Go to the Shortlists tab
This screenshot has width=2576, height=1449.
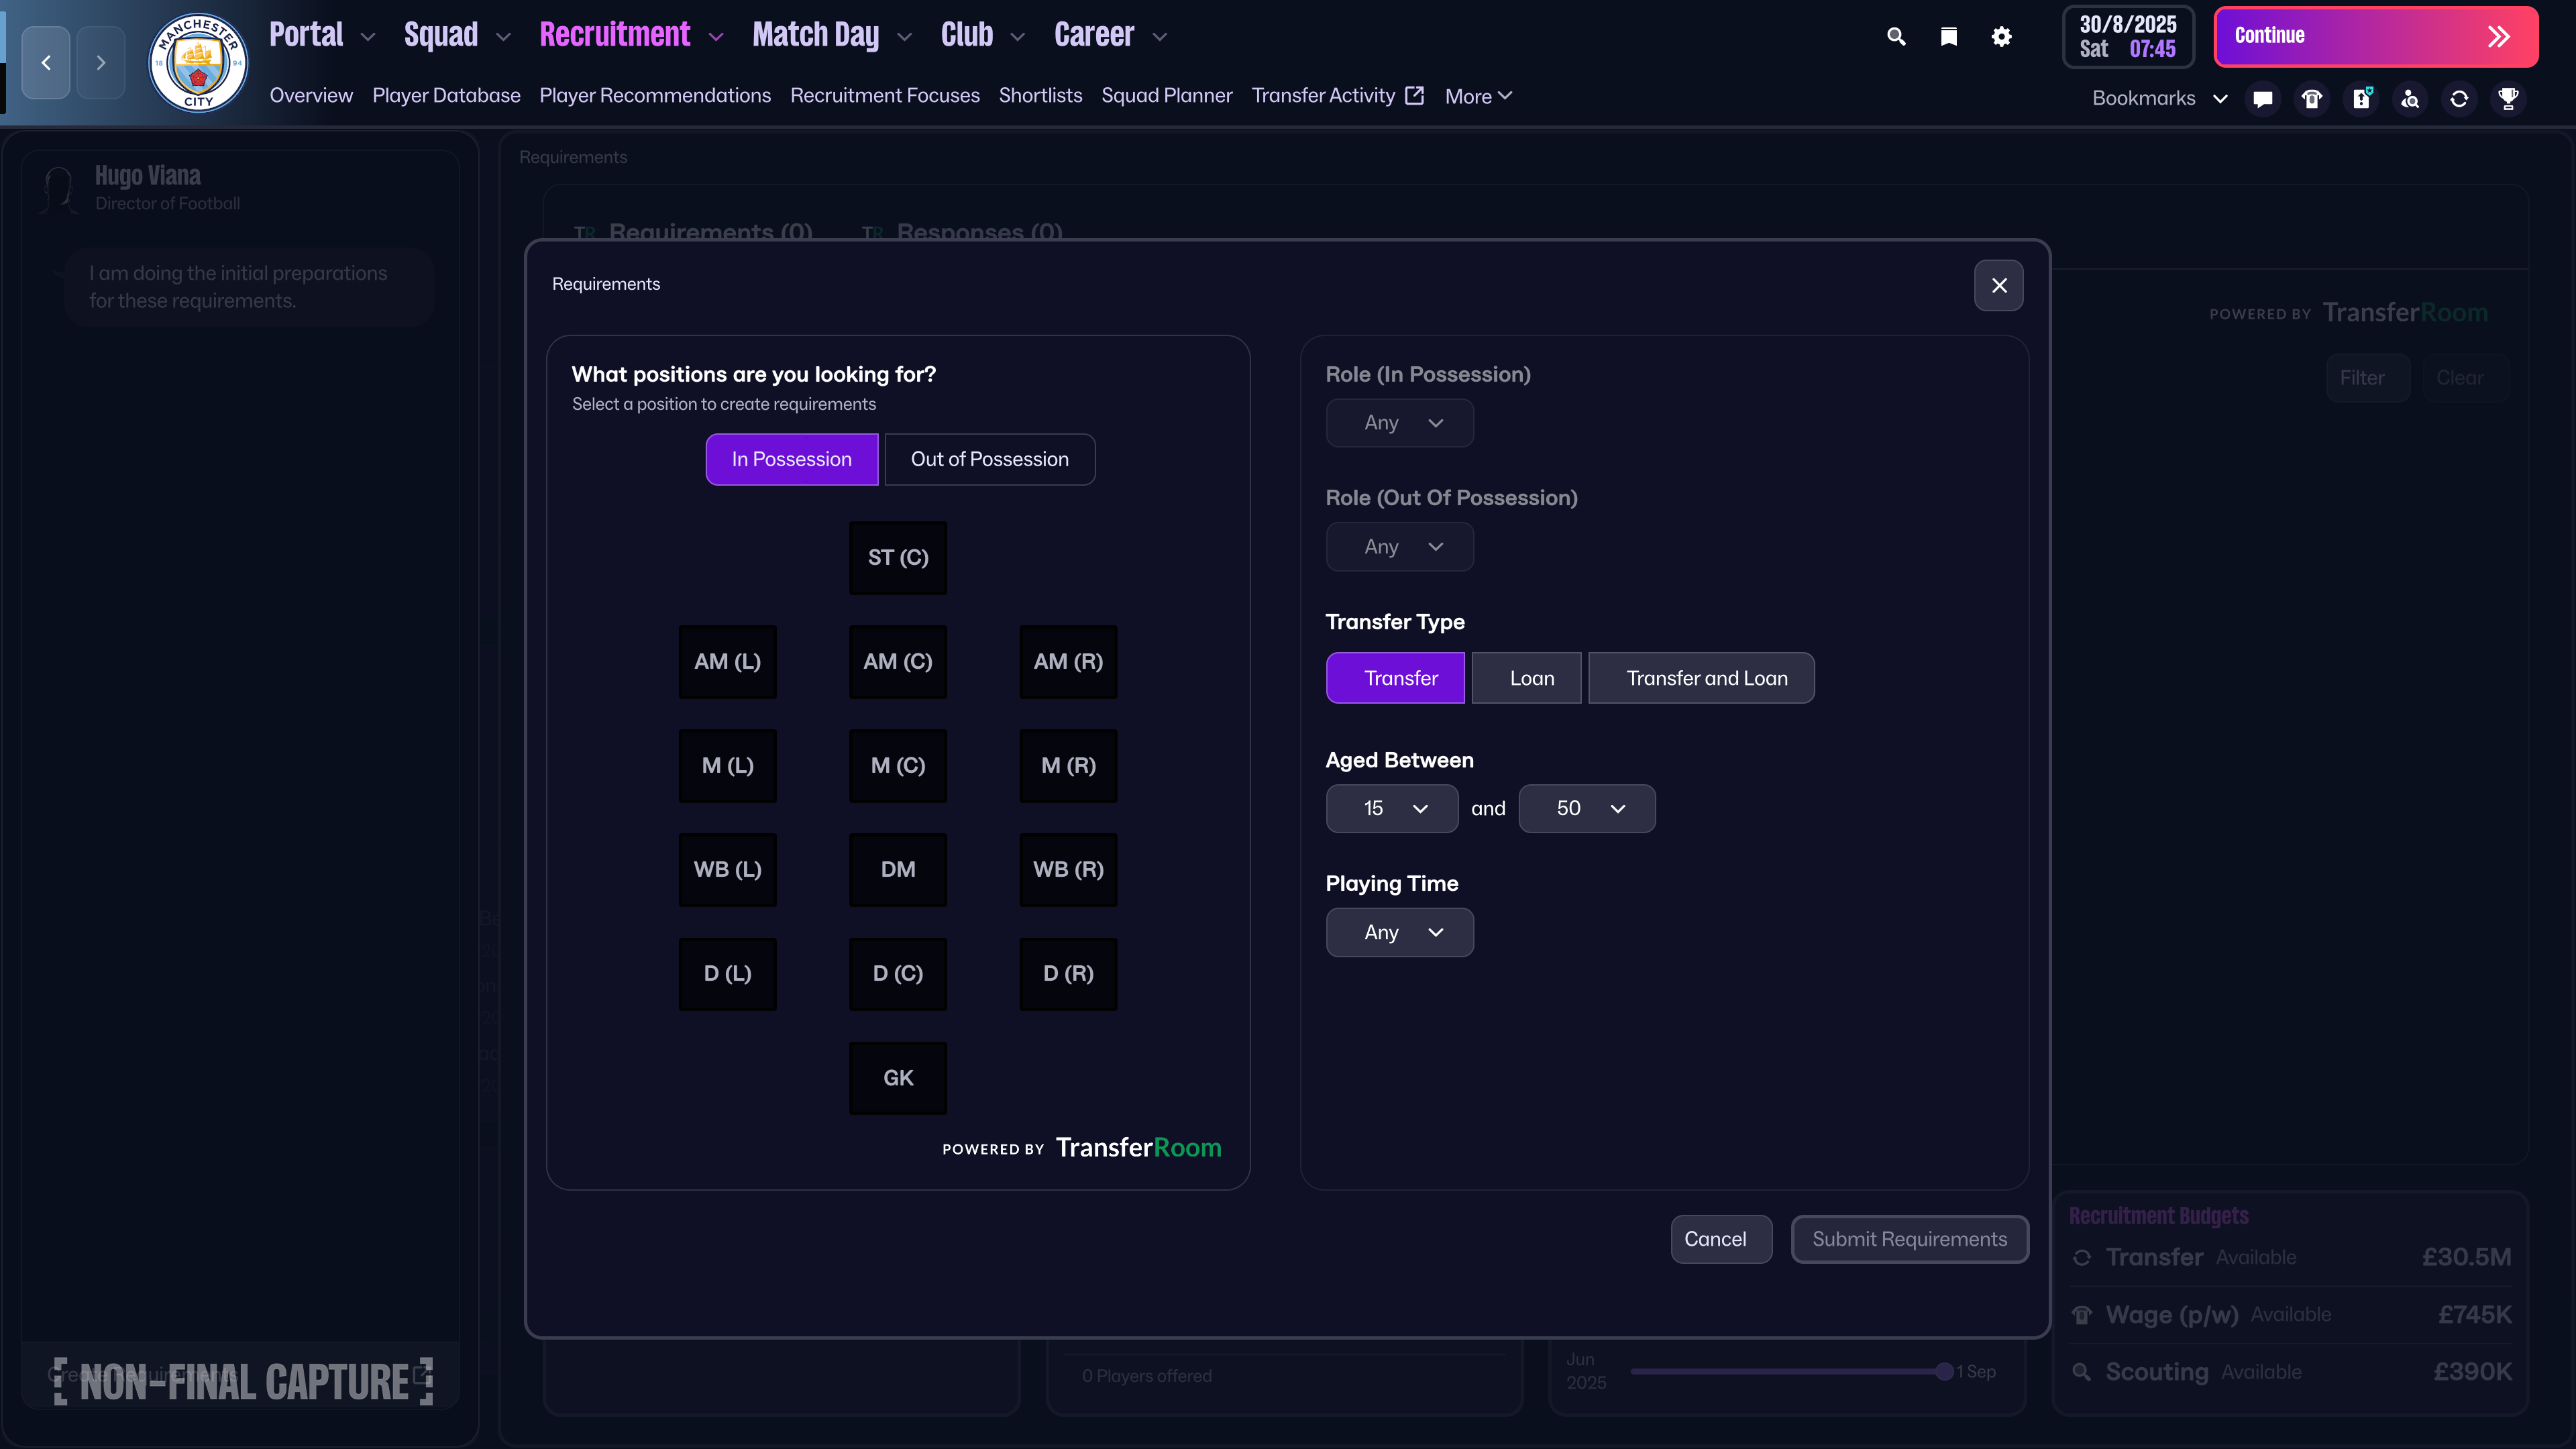[1040, 95]
